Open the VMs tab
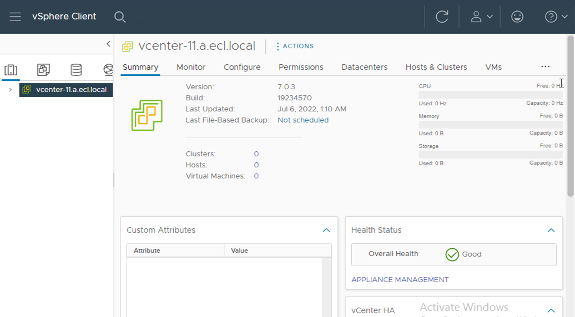Image resolution: width=575 pixels, height=317 pixels. [493, 68]
